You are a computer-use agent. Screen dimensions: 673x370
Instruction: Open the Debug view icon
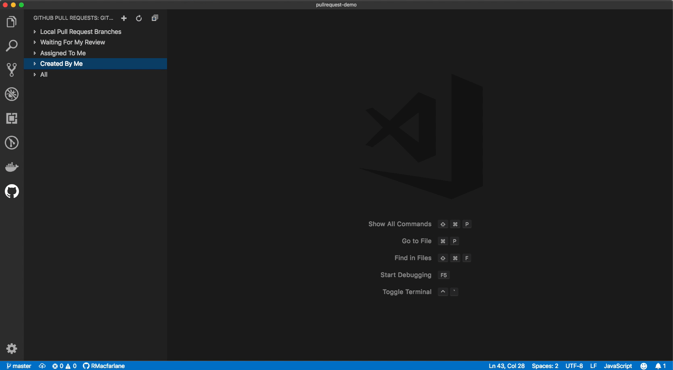tap(12, 94)
